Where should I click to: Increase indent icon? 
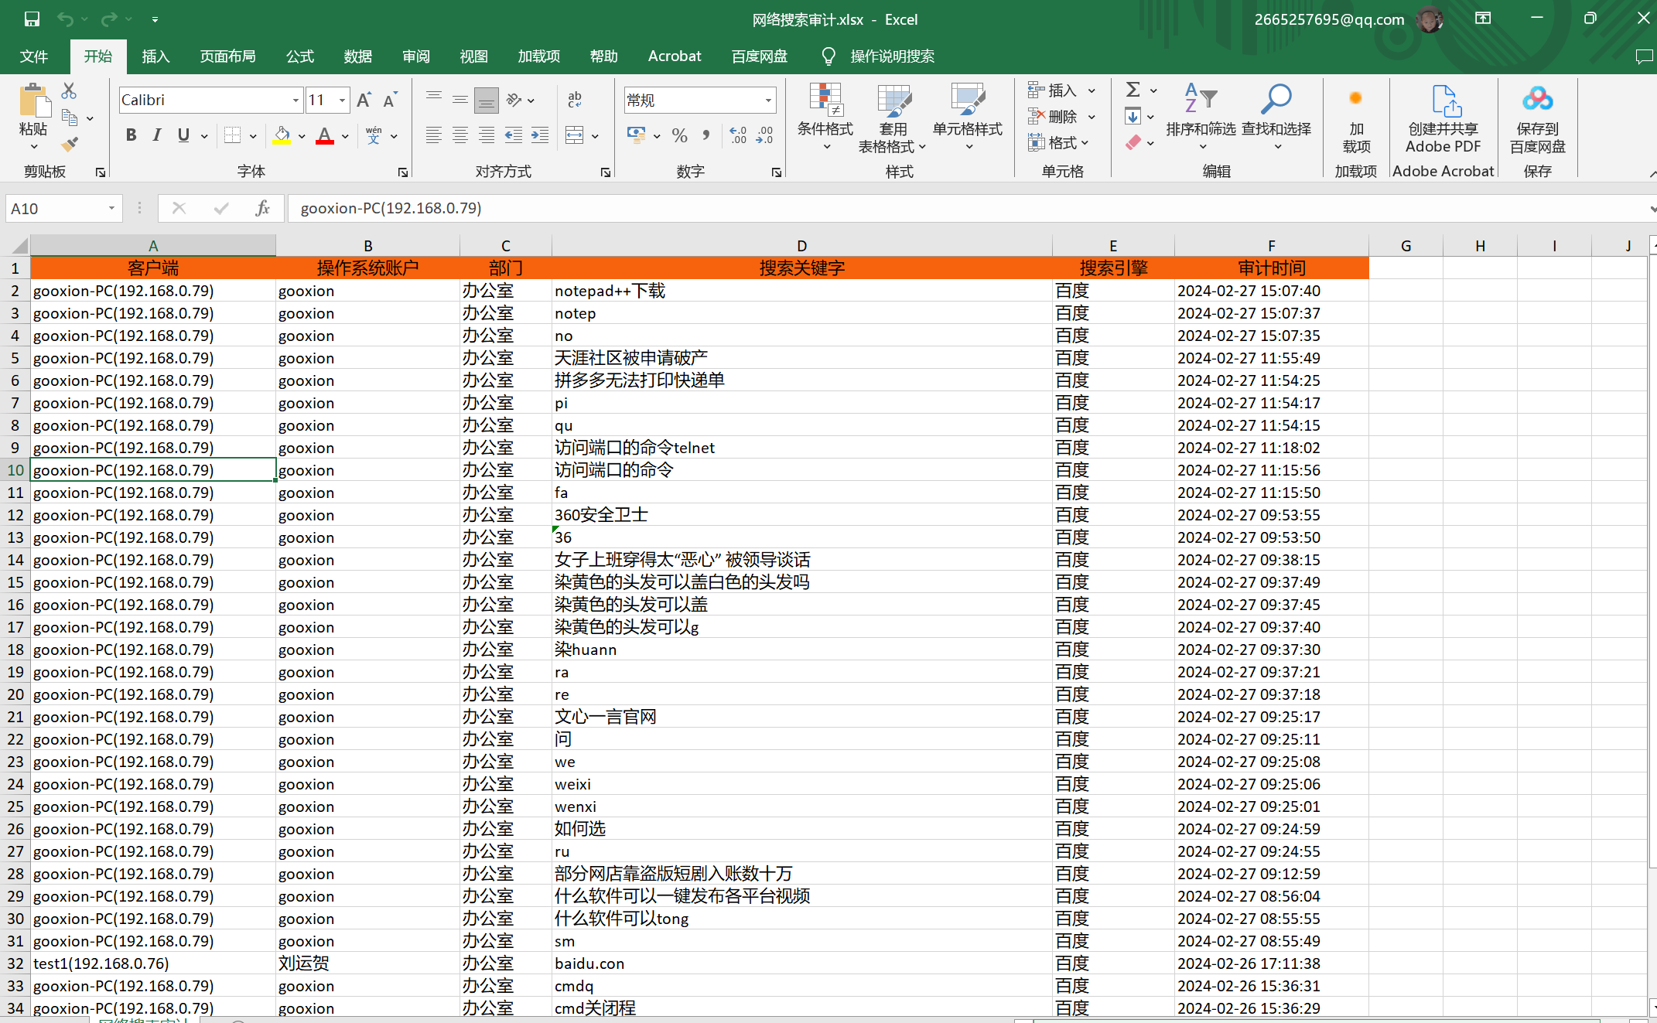coord(540,135)
